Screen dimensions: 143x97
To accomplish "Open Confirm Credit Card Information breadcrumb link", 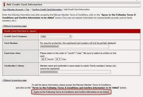I will point(47,9).
